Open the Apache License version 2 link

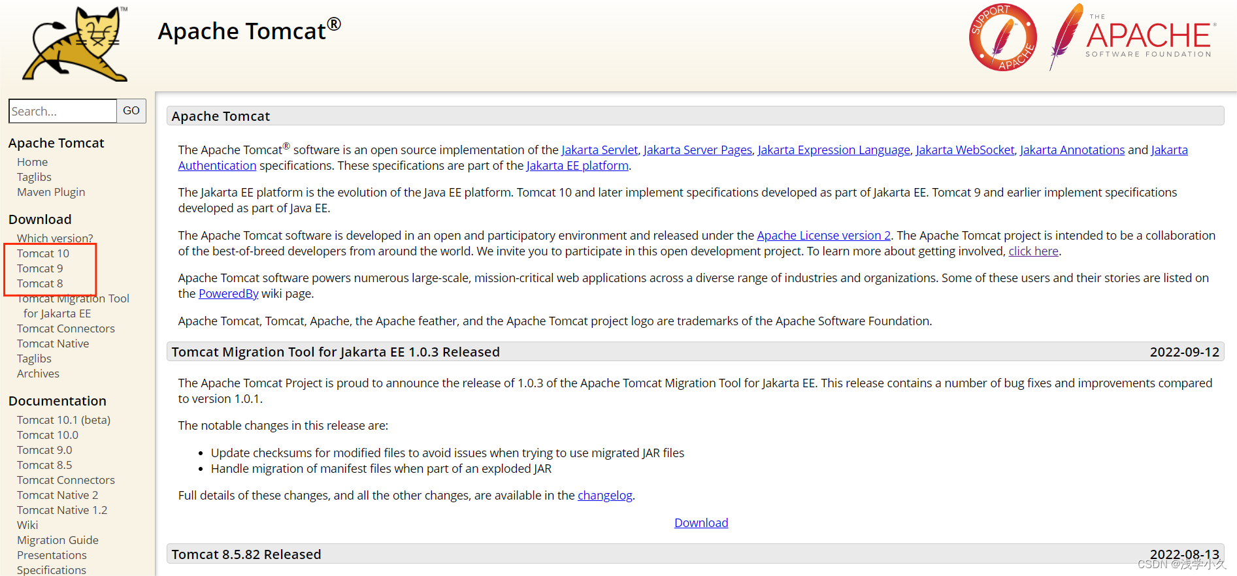pyautogui.click(x=823, y=236)
